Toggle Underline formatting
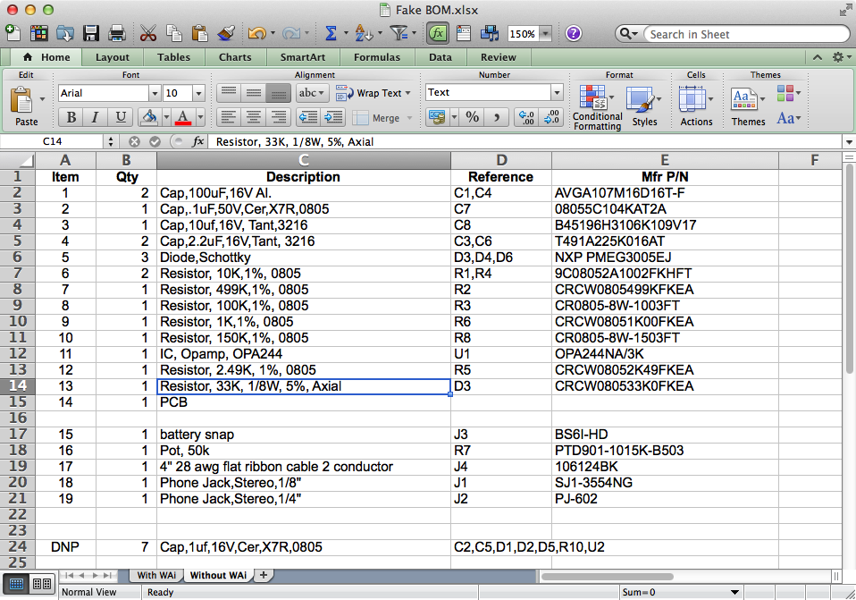 (121, 117)
